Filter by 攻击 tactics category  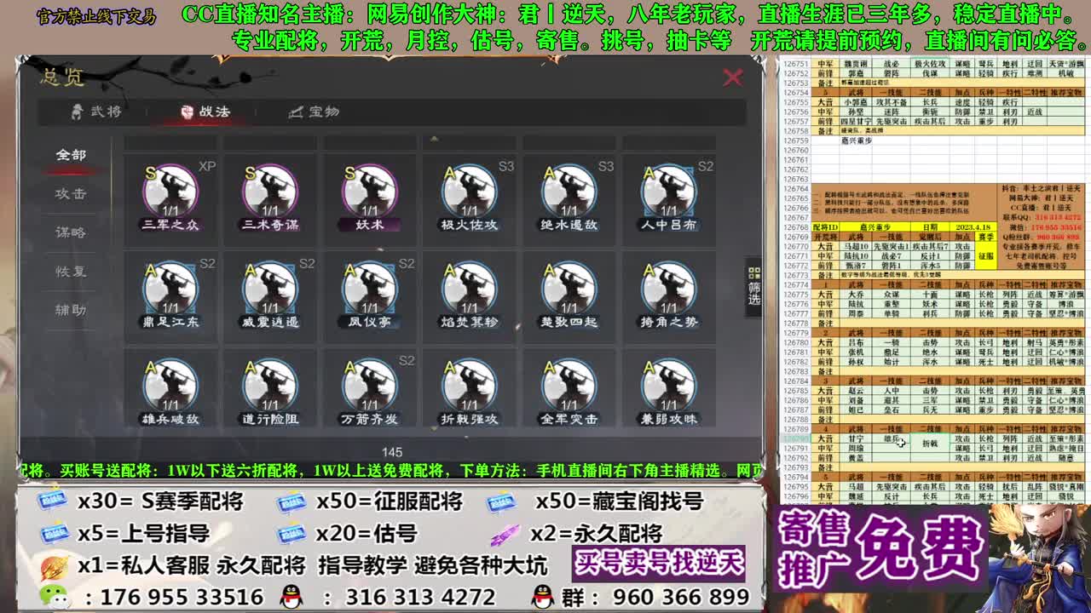coord(71,193)
